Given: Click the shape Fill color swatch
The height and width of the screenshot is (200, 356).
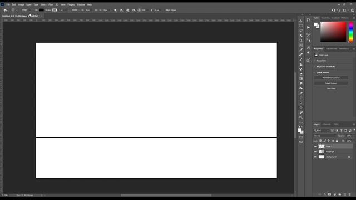Looking at the screenshot, I should click(42, 10).
